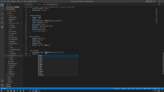Click the Prettier status bar item

(x=155, y=88)
